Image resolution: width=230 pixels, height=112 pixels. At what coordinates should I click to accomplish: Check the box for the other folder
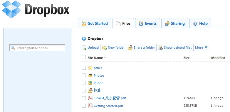84,68
